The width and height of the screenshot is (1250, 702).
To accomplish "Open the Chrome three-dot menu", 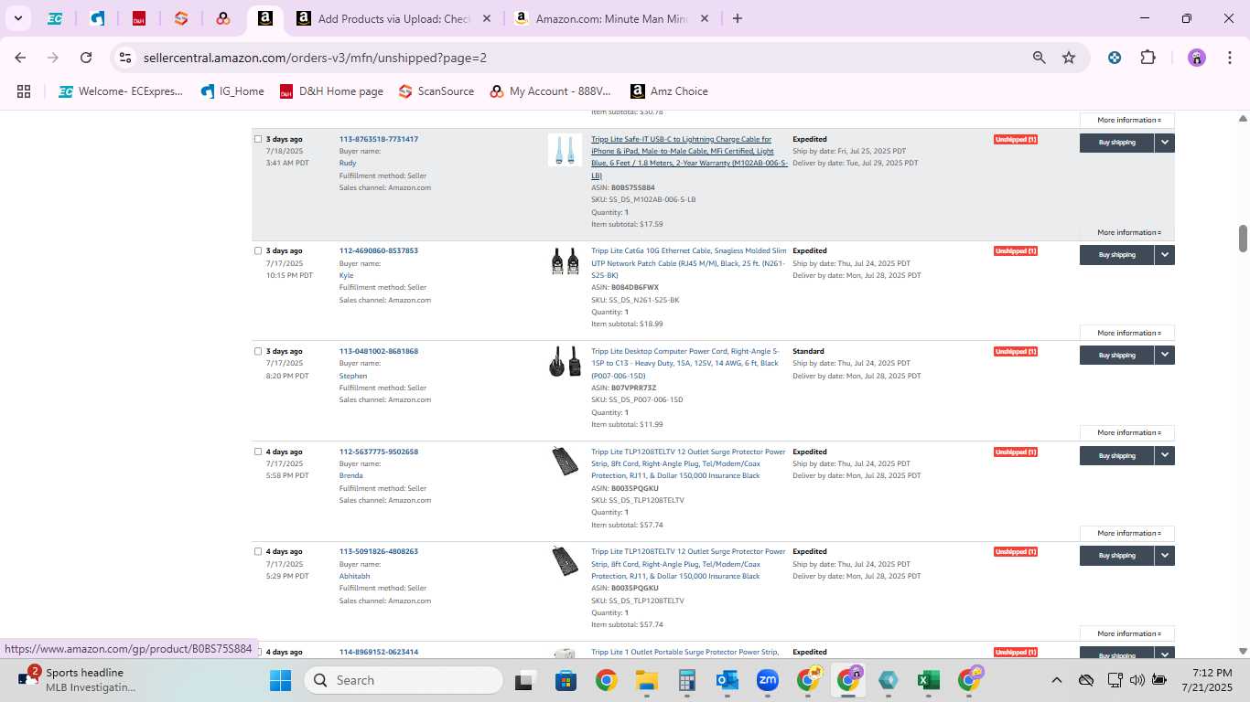I will pyautogui.click(x=1228, y=58).
